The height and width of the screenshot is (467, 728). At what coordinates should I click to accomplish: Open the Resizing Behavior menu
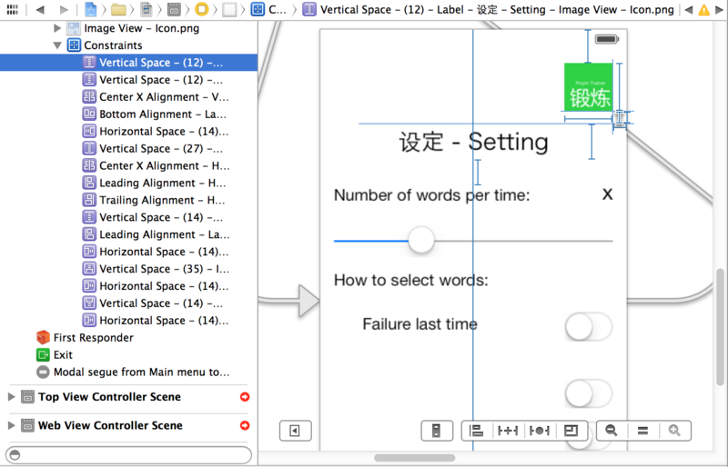571,431
